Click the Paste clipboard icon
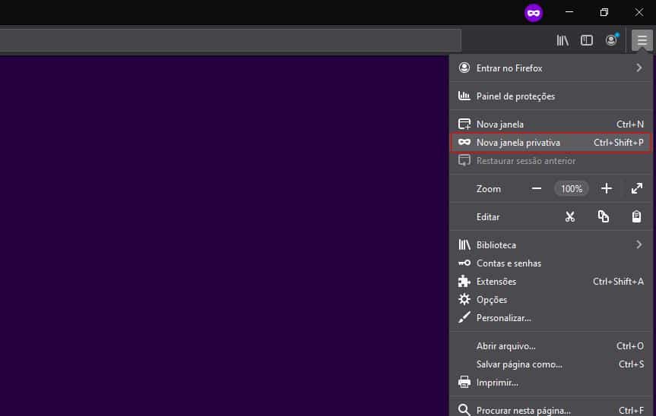The height and width of the screenshot is (416, 656). click(636, 216)
